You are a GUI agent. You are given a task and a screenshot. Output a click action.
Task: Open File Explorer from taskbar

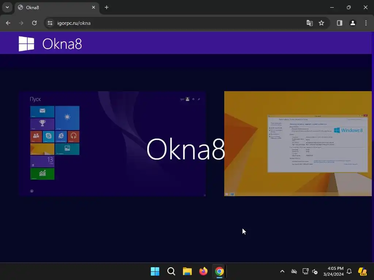point(187,271)
